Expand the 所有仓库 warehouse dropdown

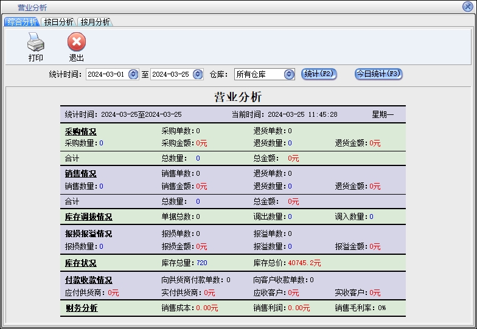(289, 74)
